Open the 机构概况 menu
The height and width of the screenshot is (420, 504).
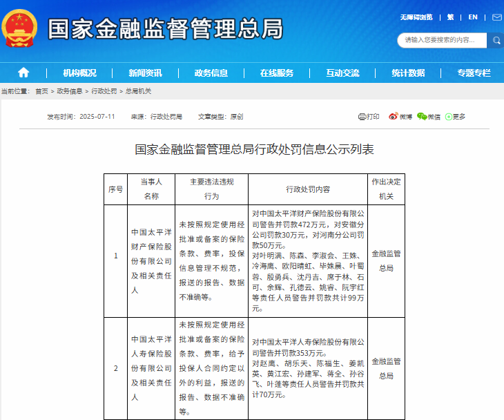coord(79,73)
